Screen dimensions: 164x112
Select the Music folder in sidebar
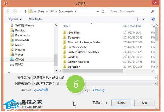pos(19,45)
